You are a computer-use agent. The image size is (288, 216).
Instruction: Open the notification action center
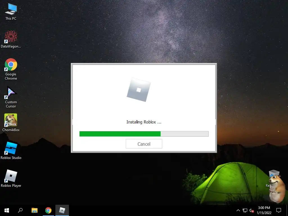[279, 210]
